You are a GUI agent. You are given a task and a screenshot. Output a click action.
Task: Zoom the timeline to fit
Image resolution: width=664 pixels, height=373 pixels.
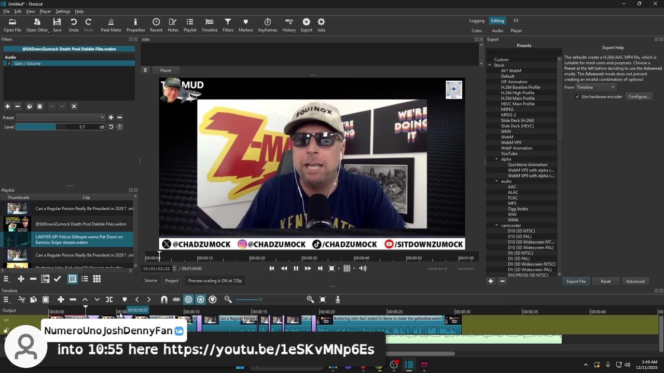click(323, 299)
